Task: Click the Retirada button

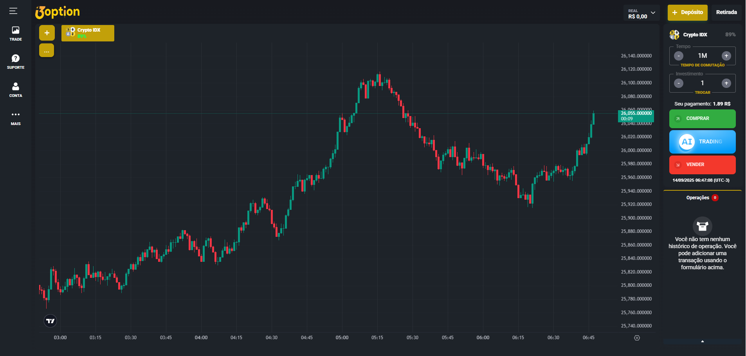Action: click(x=726, y=13)
